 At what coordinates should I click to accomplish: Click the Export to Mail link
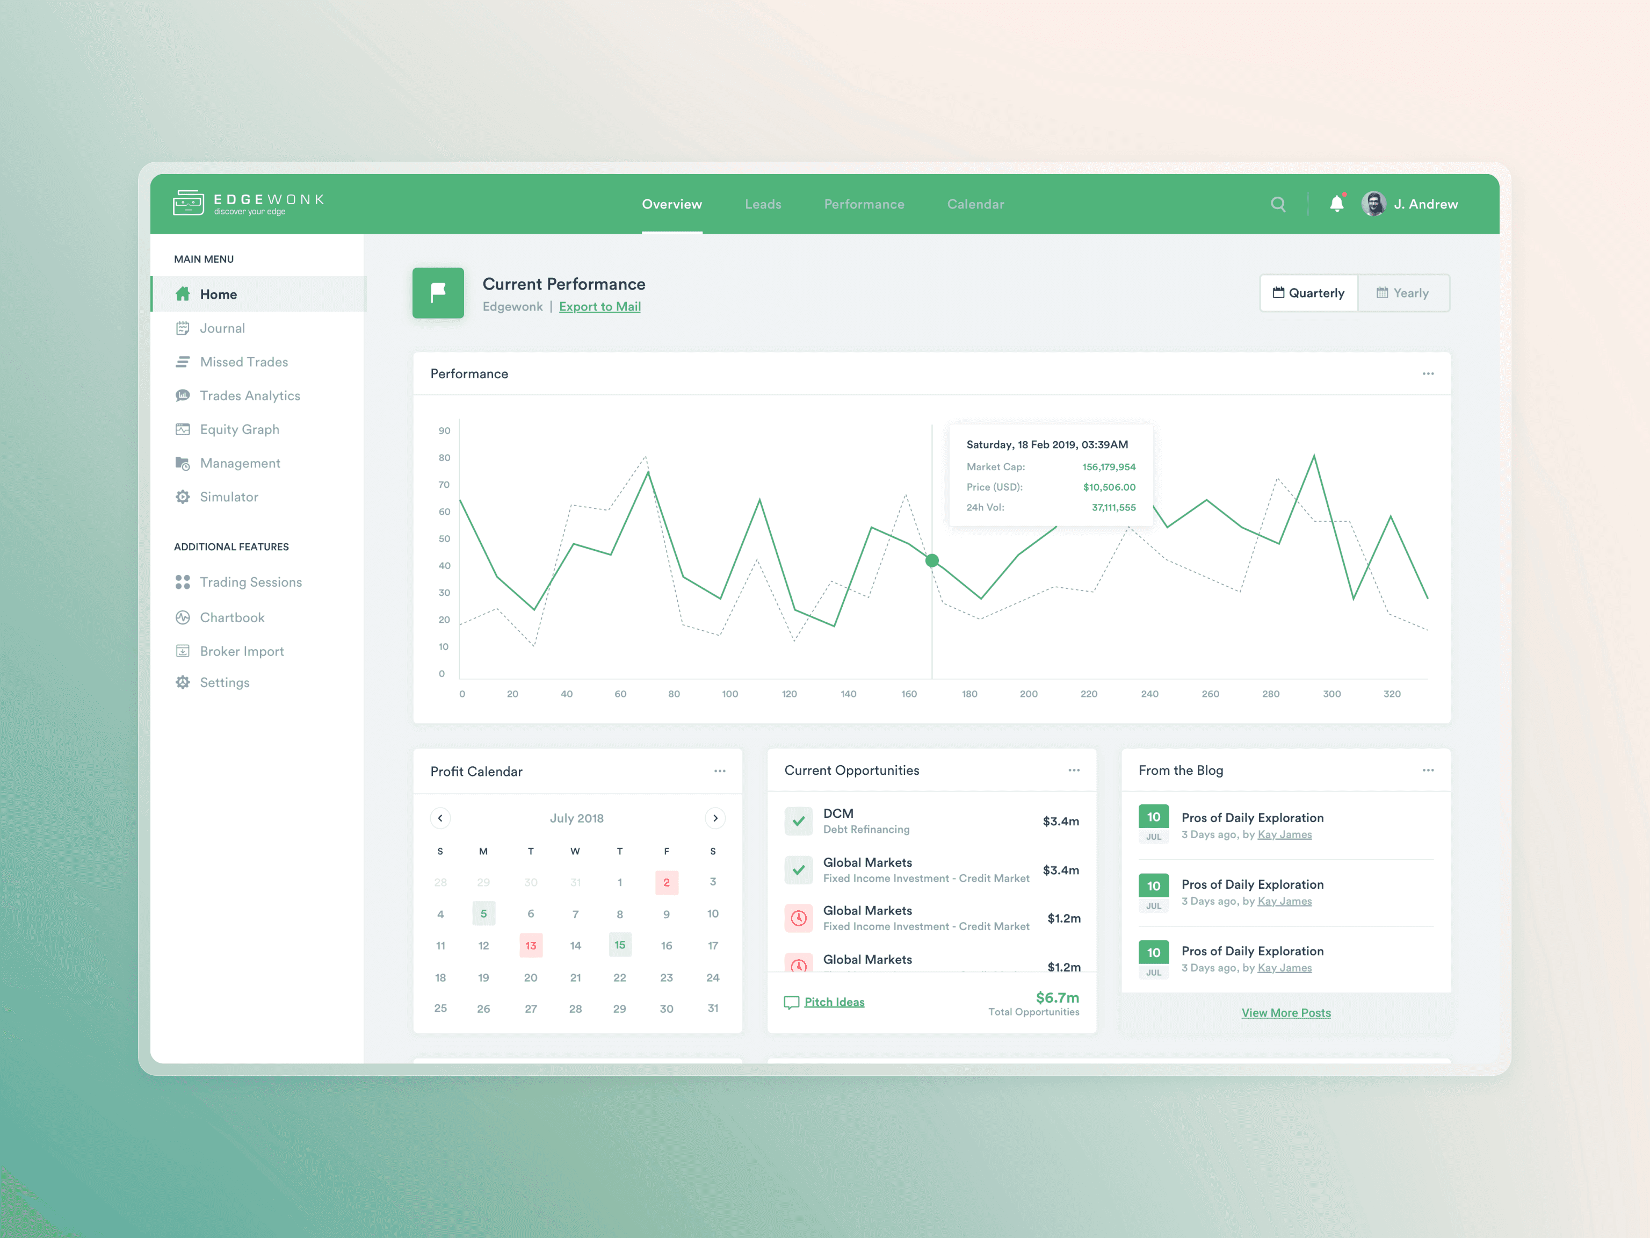(x=600, y=306)
